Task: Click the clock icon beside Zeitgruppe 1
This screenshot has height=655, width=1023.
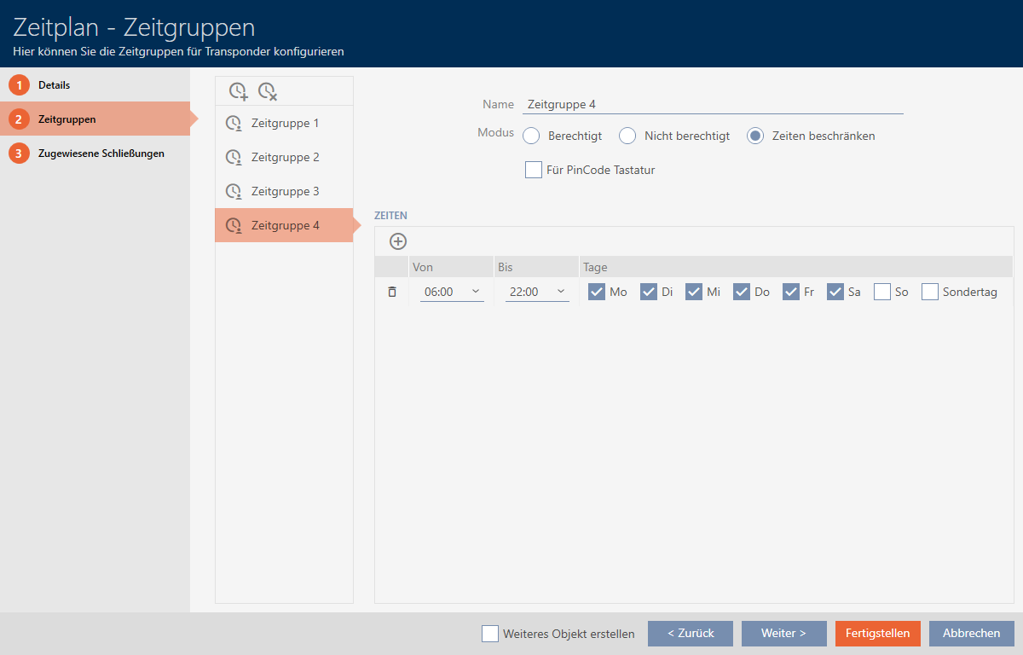Action: click(233, 124)
